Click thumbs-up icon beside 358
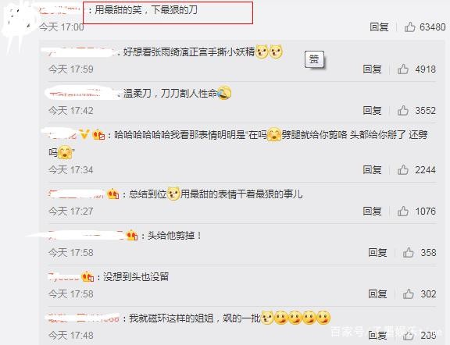Image resolution: width=450 pixels, height=345 pixels. pos(408,252)
